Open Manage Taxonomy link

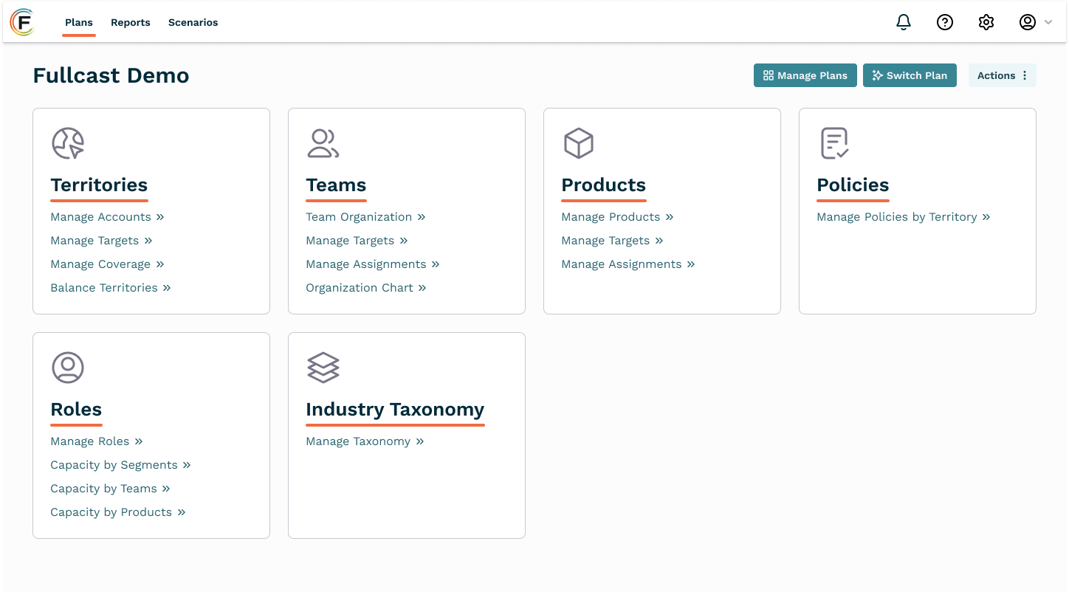[x=365, y=441]
